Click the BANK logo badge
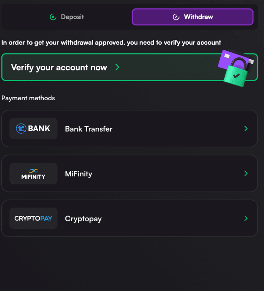This screenshot has width=264, height=291. pos(33,129)
